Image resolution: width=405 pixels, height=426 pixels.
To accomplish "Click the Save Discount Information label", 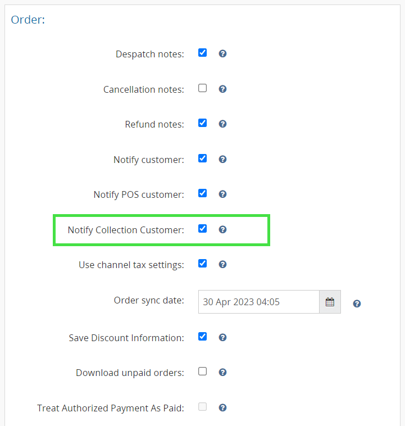I will tap(126, 338).
